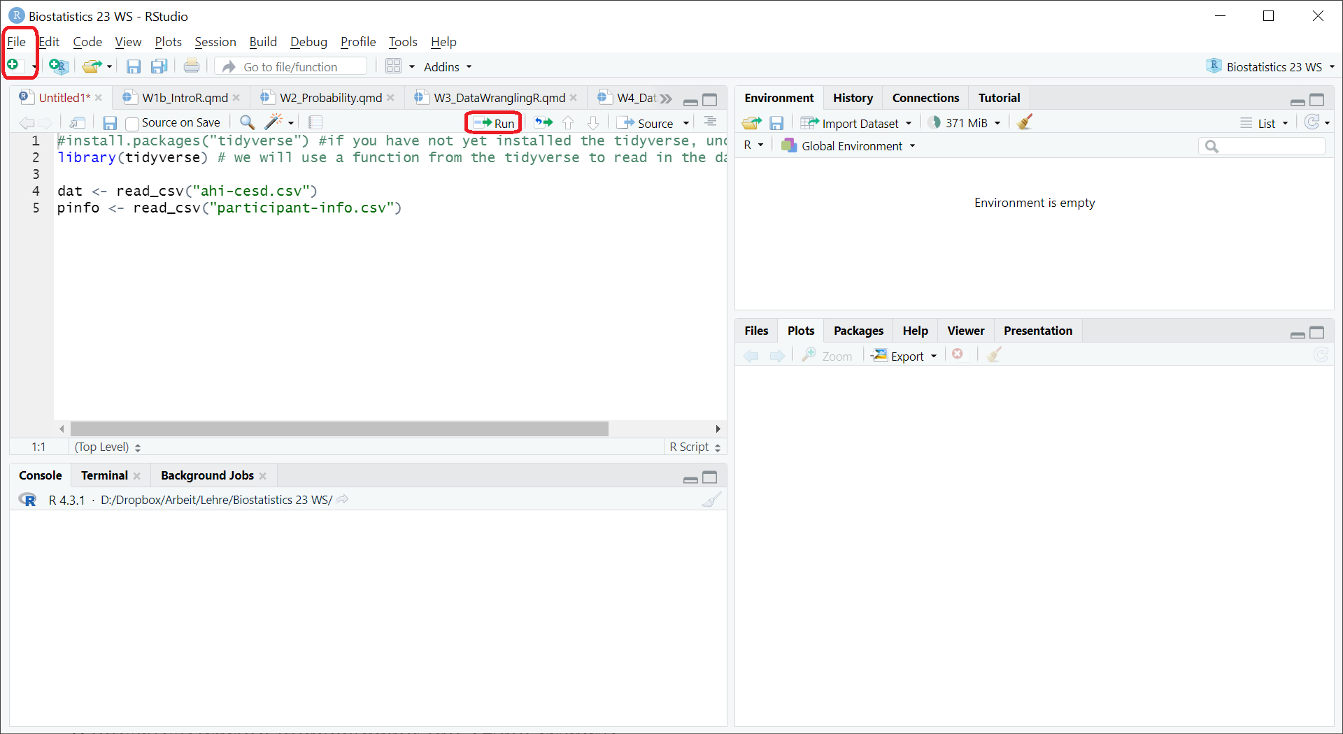1343x734 pixels.
Task: Expand the Global Environment dropdown
Action: click(x=848, y=146)
